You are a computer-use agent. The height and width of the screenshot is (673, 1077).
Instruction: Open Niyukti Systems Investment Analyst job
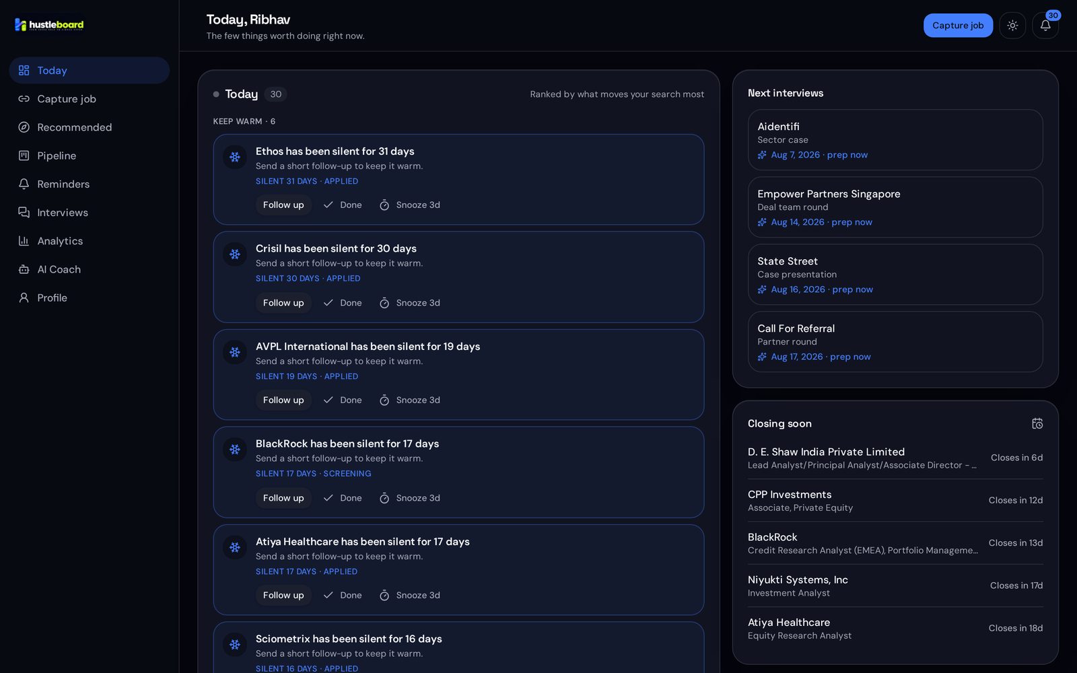tap(895, 586)
